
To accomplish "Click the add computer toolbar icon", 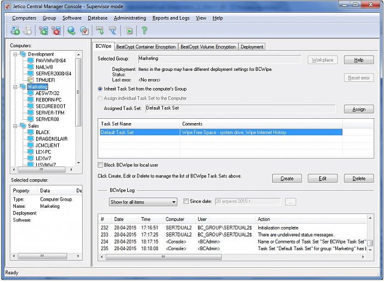I will coord(15,31).
